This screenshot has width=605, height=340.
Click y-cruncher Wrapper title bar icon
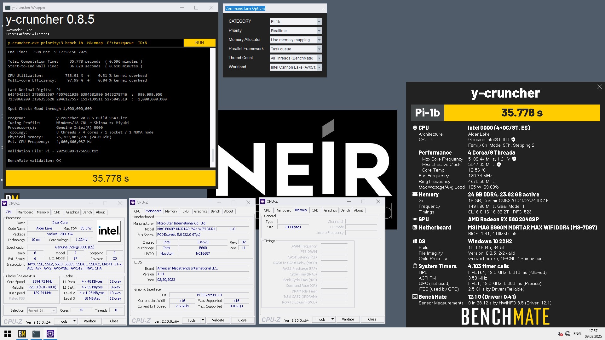pos(8,8)
